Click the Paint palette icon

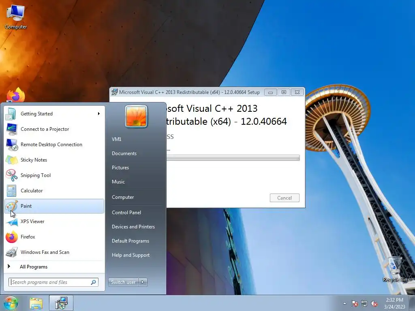click(x=11, y=206)
